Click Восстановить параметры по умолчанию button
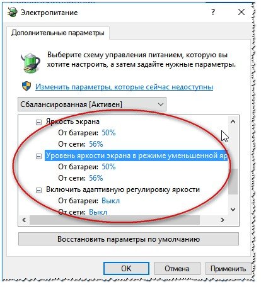 pyautogui.click(x=129, y=239)
